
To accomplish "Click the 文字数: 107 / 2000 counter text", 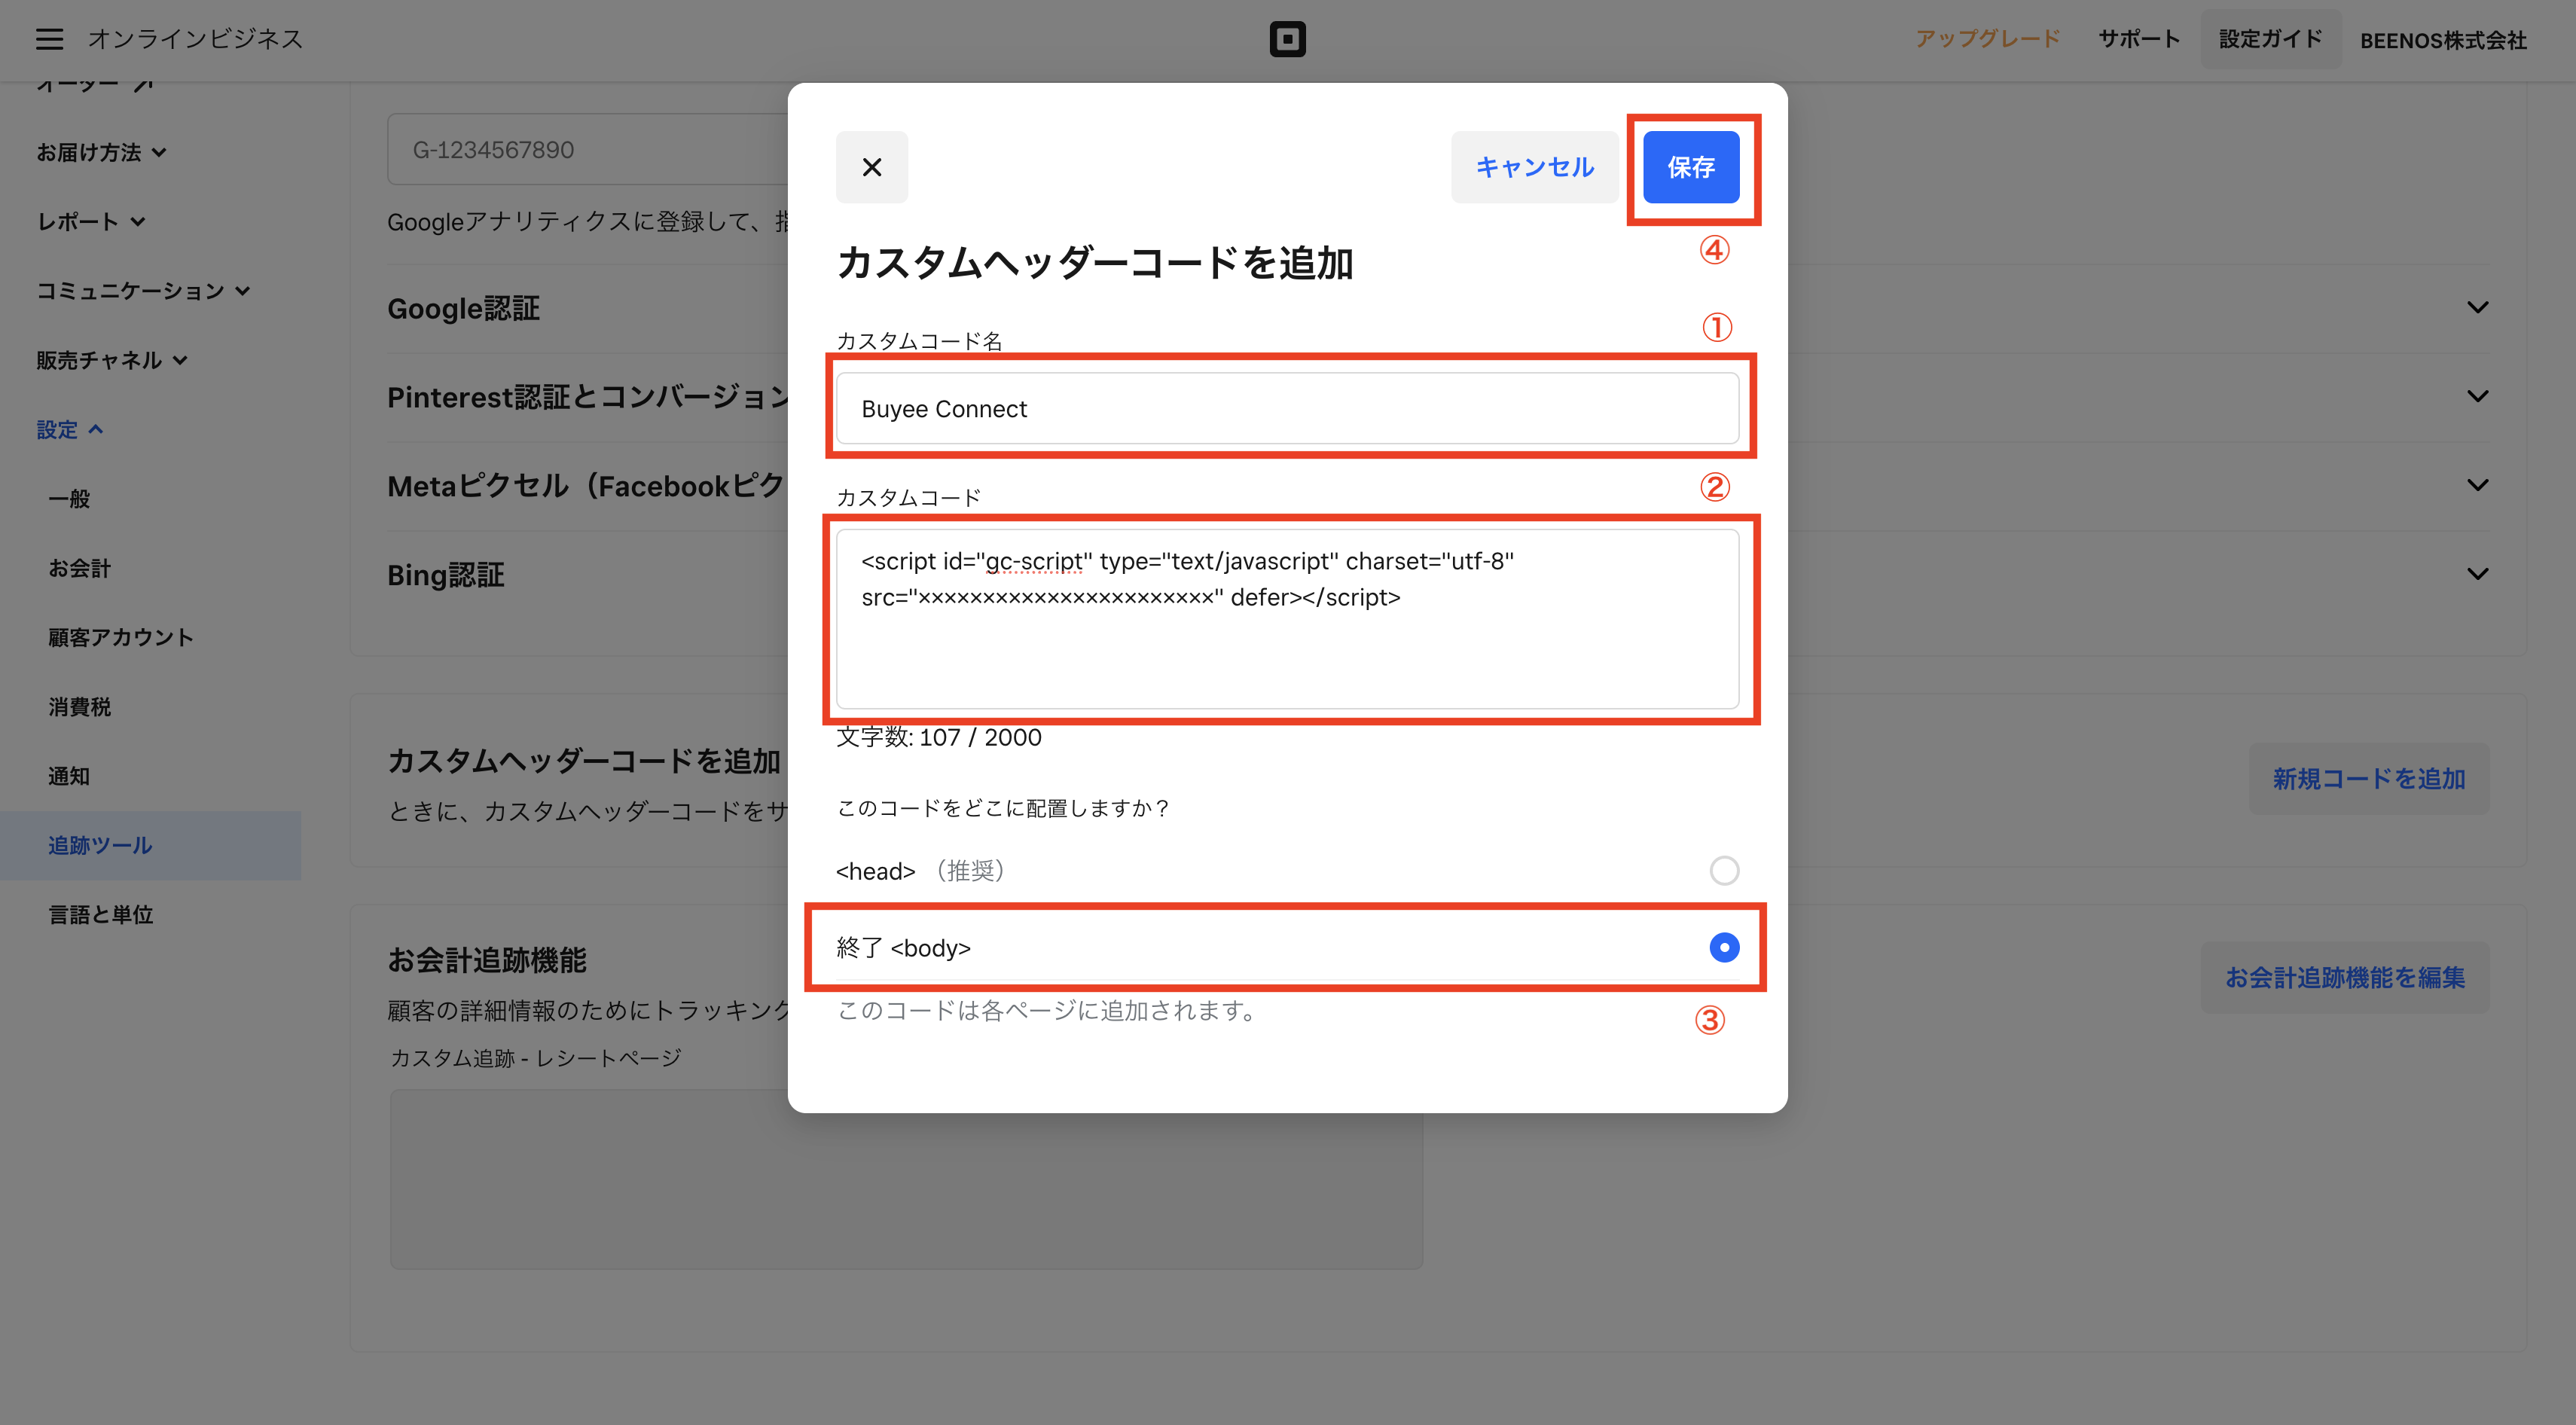I will [938, 737].
